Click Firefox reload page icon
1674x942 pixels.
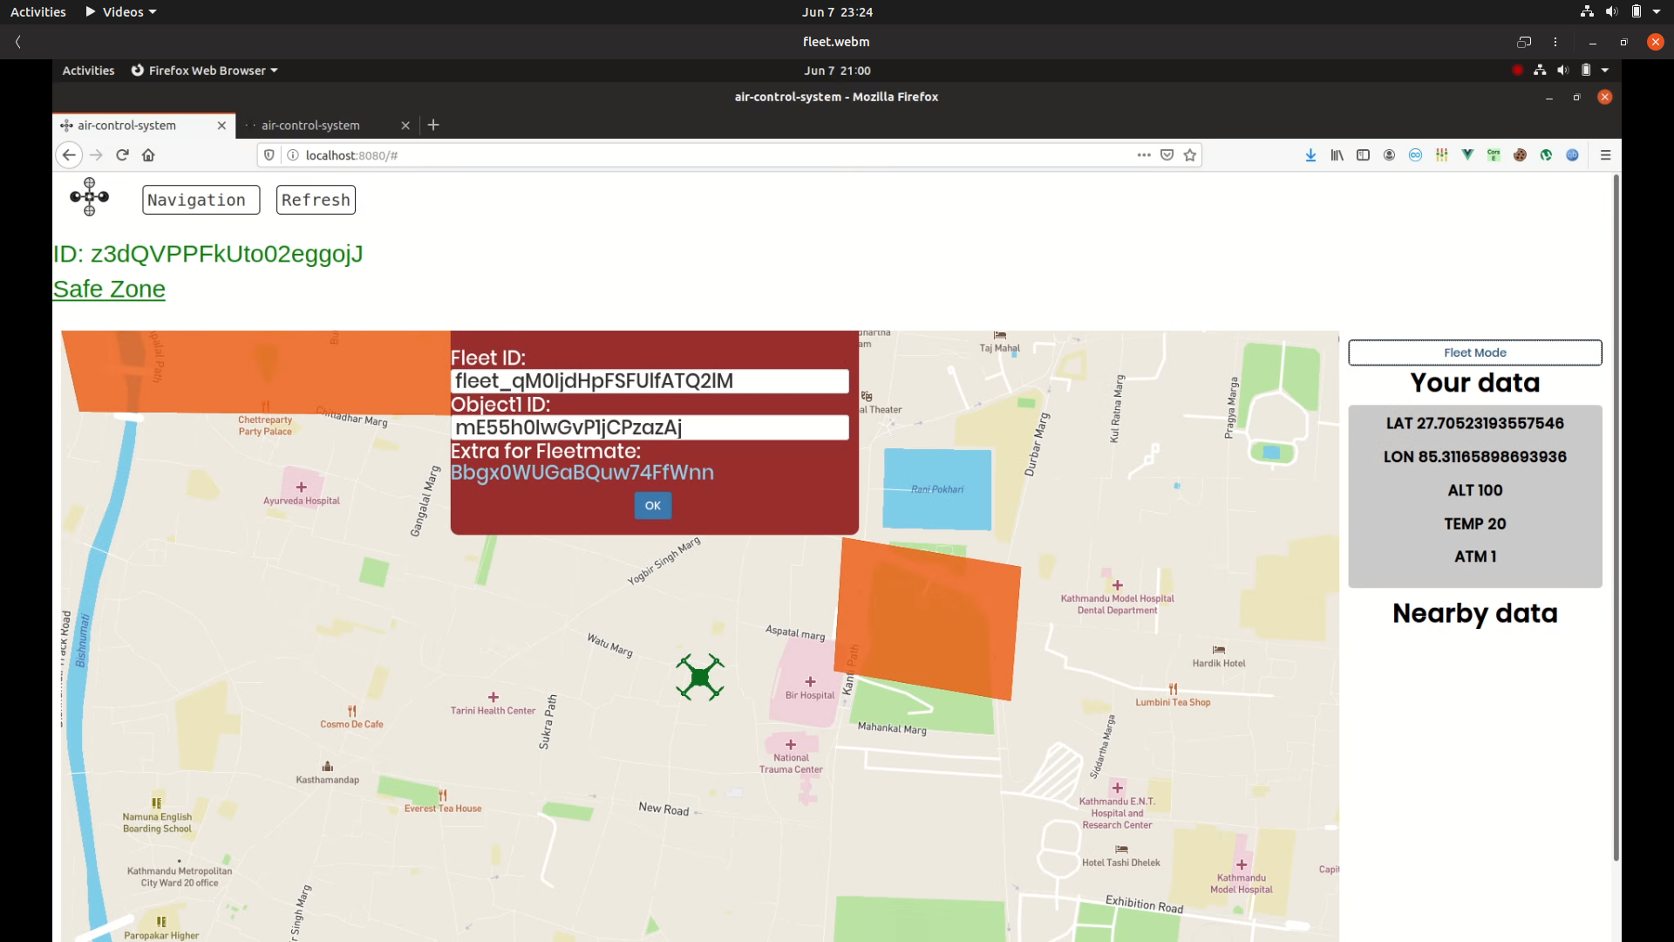click(x=122, y=155)
